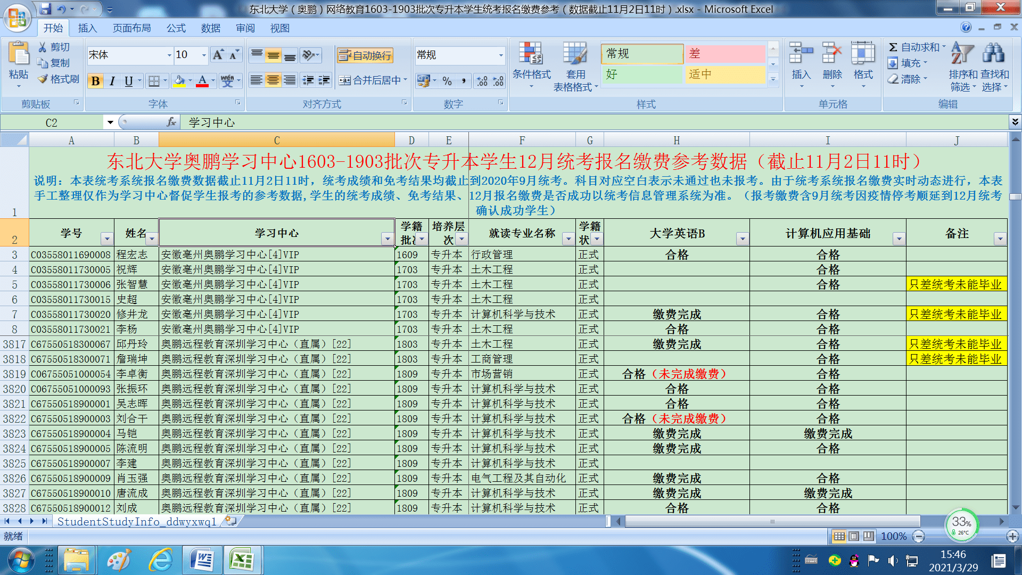Click the Cut scissors icon

coord(43,47)
